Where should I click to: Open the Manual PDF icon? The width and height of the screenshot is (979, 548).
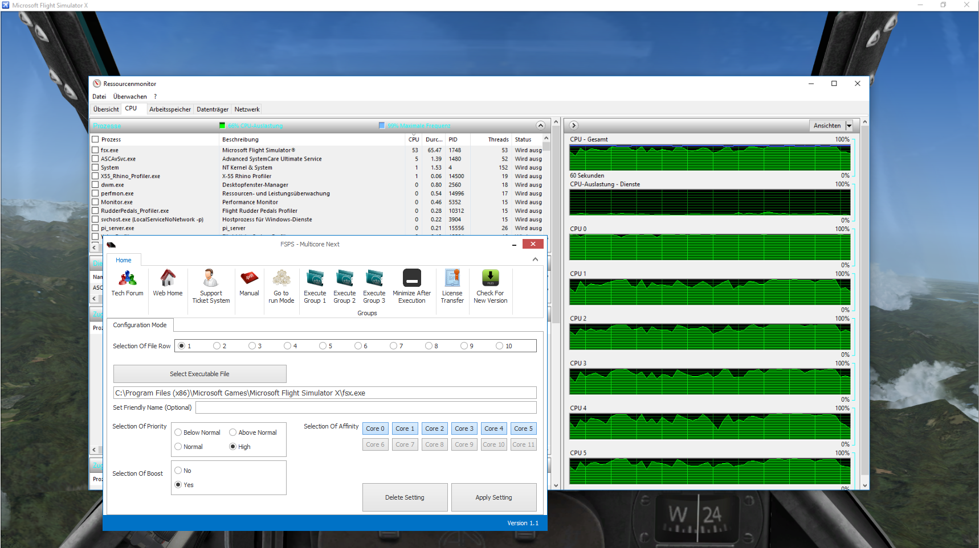pos(249,278)
